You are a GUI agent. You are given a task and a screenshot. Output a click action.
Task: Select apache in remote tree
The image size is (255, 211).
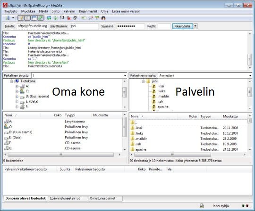tap(163, 106)
